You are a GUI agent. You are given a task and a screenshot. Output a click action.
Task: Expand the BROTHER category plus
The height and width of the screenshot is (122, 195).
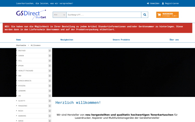click(50, 51)
